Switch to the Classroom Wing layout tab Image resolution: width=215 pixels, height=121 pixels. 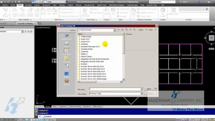point(75,107)
